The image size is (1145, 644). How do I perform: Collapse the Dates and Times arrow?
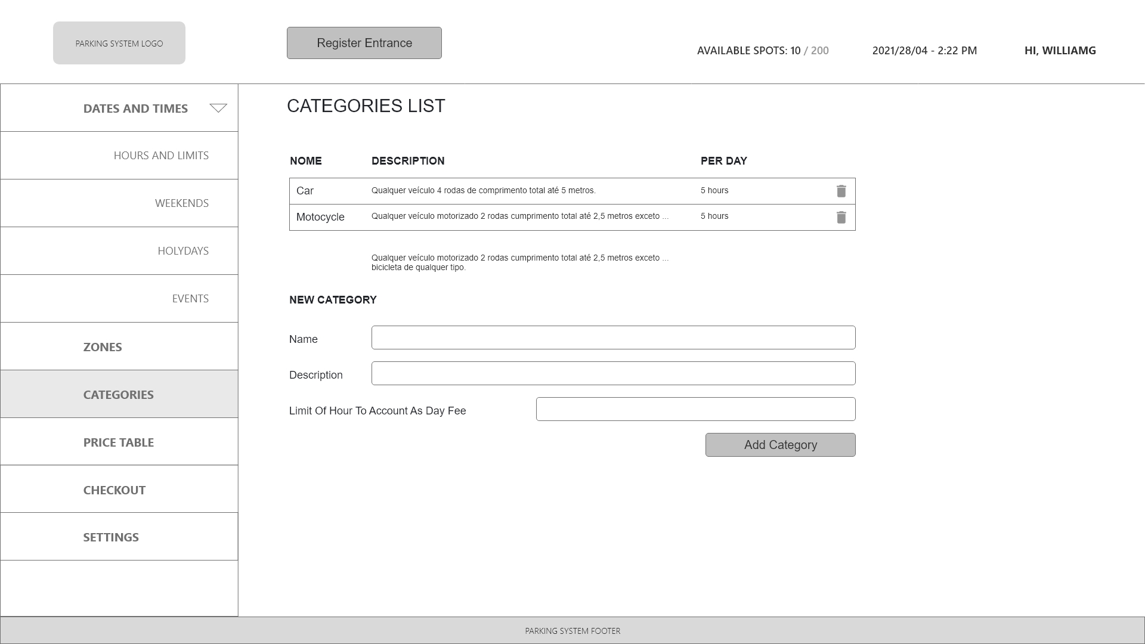(x=218, y=108)
